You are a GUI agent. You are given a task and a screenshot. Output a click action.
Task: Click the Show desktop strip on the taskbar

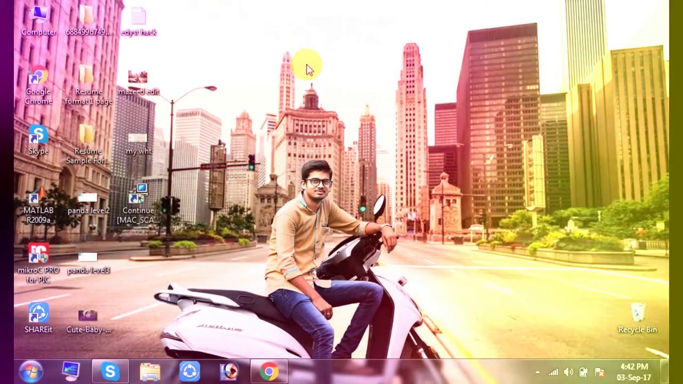pos(665,371)
